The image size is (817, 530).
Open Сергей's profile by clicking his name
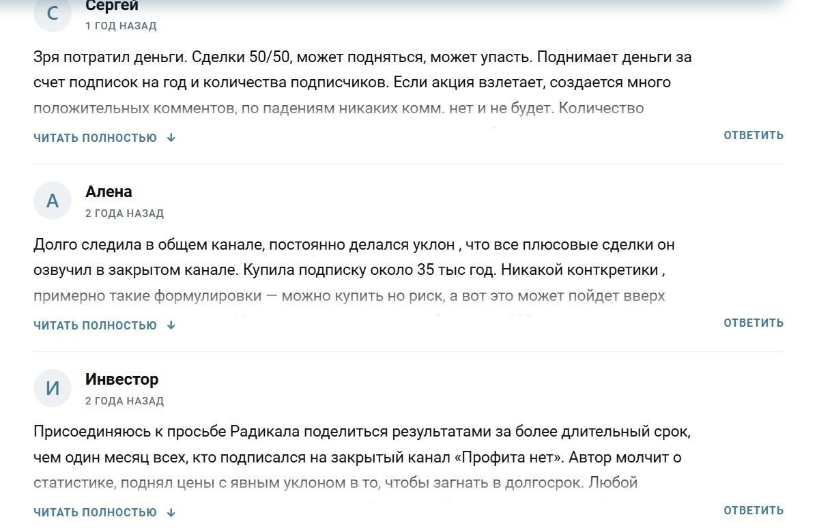[111, 5]
